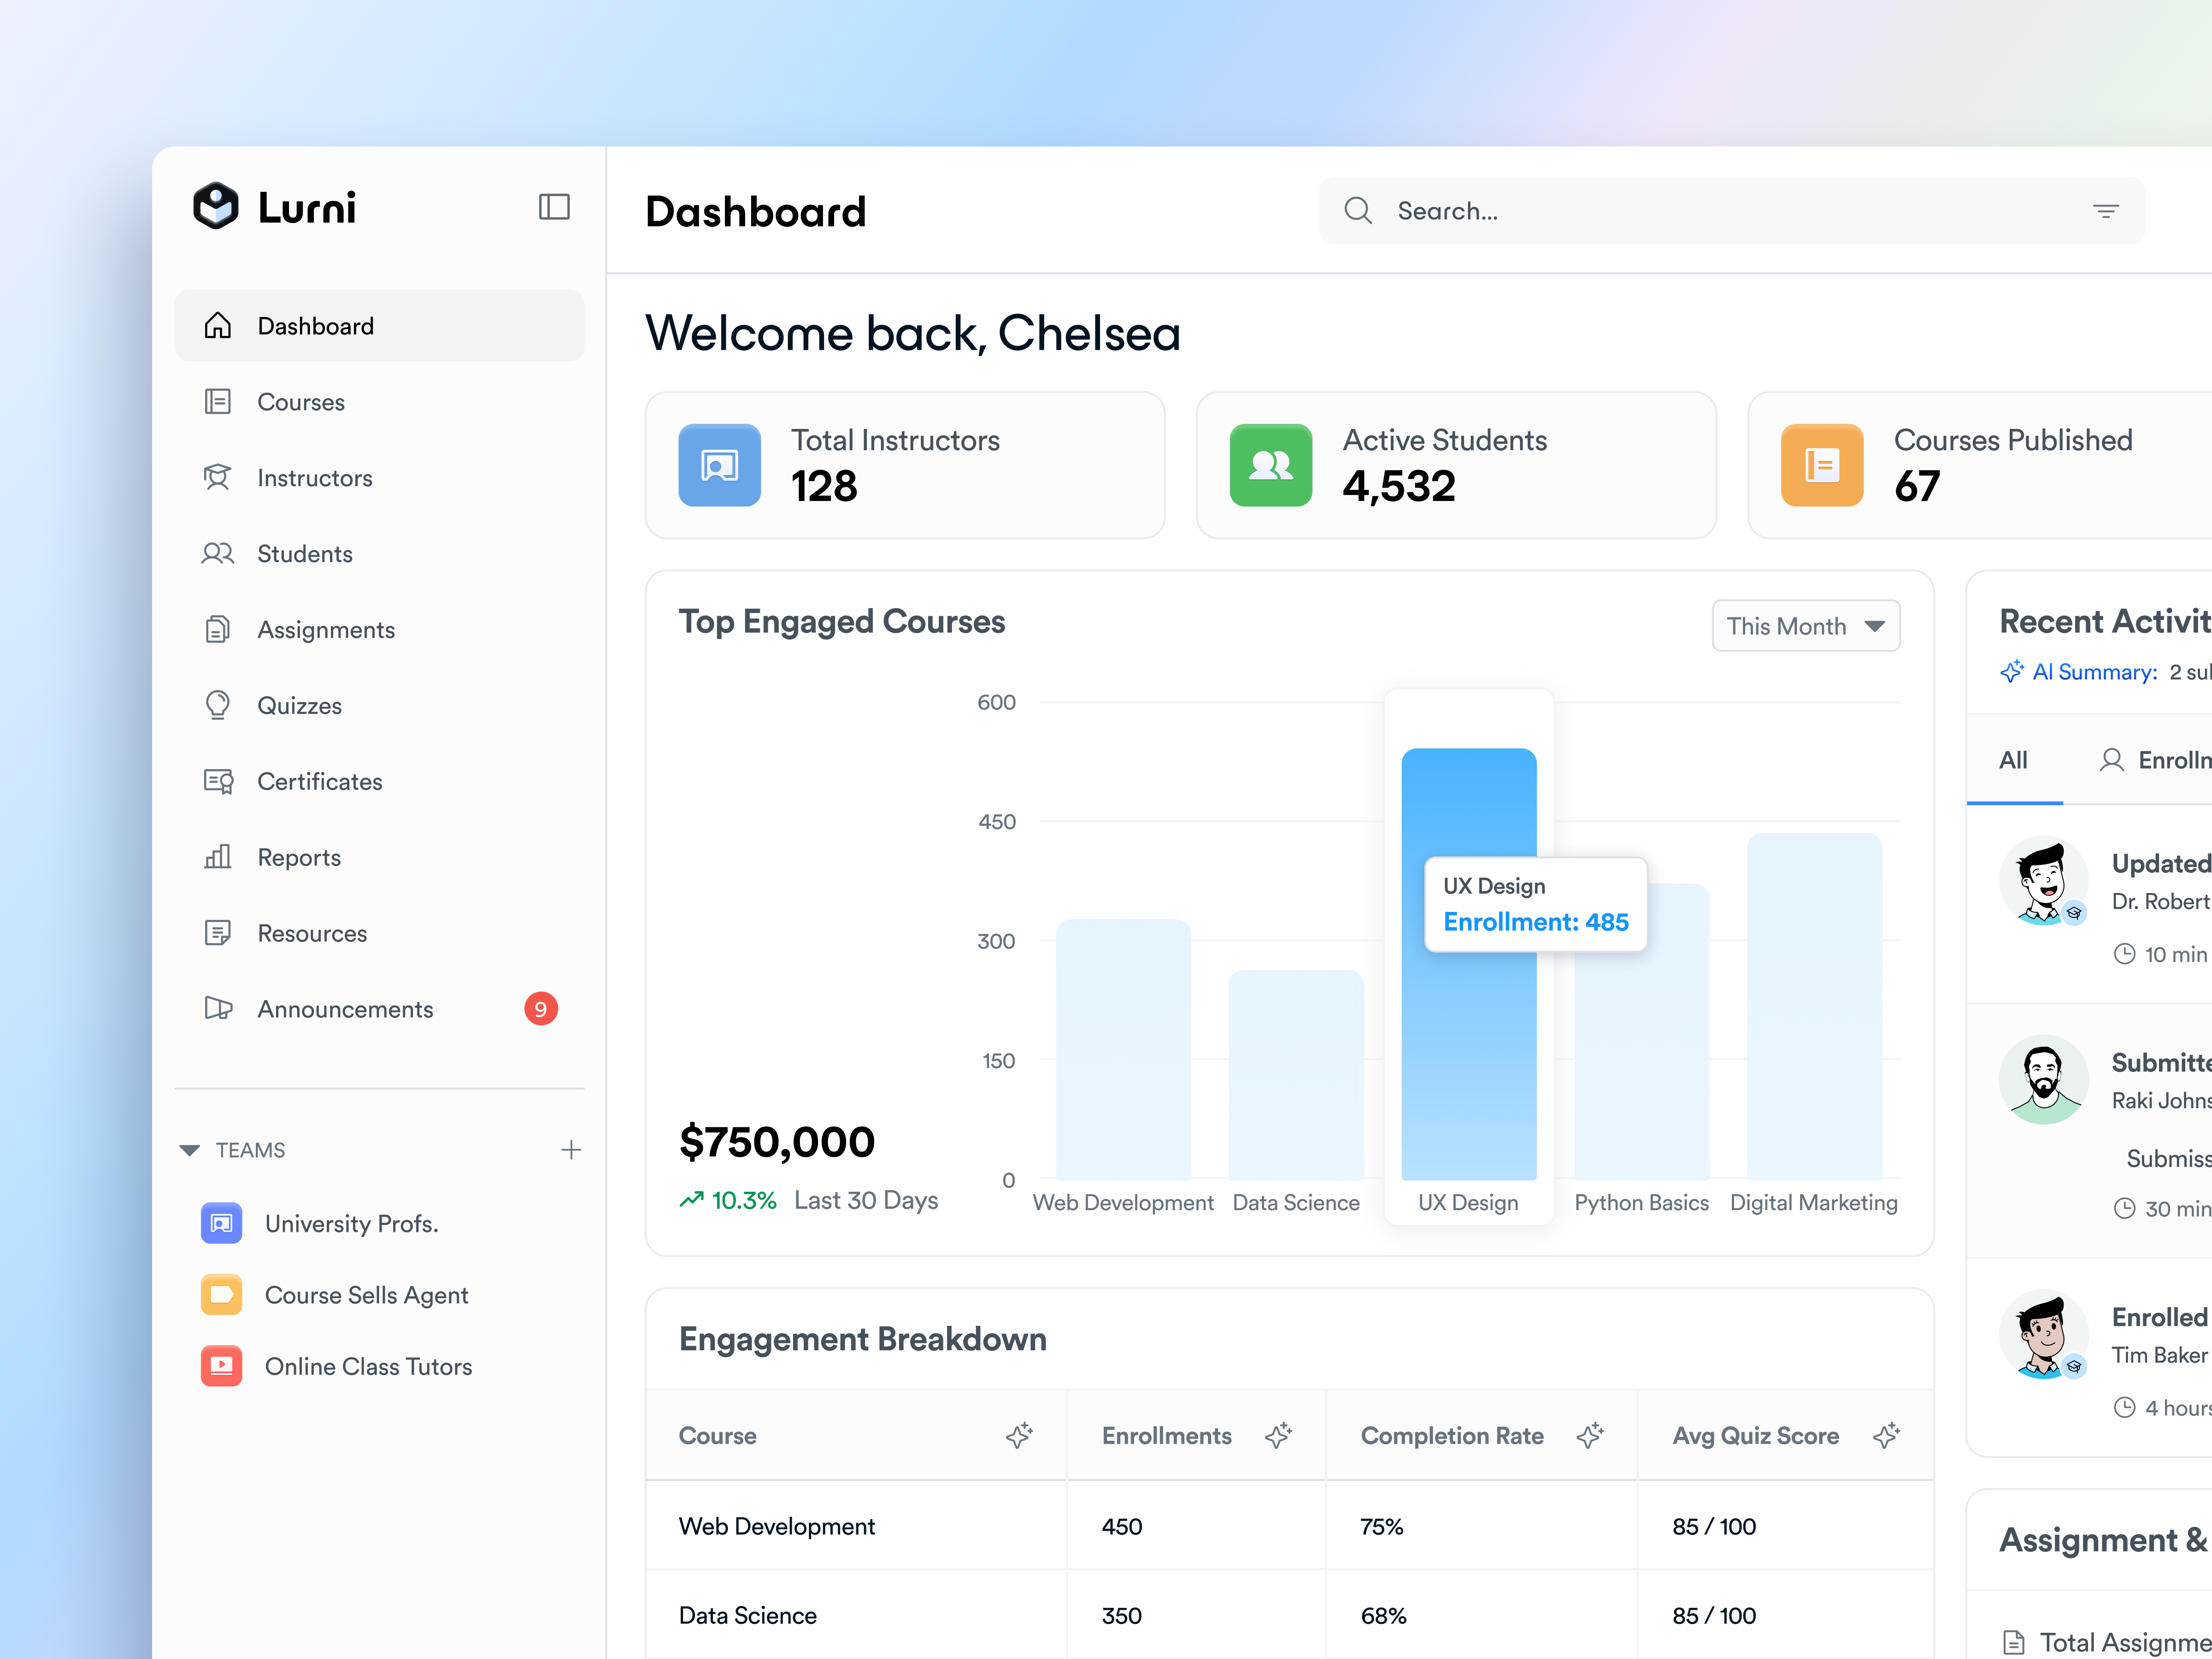Add a new team with plus icon
The height and width of the screenshot is (1659, 2212).
click(571, 1150)
